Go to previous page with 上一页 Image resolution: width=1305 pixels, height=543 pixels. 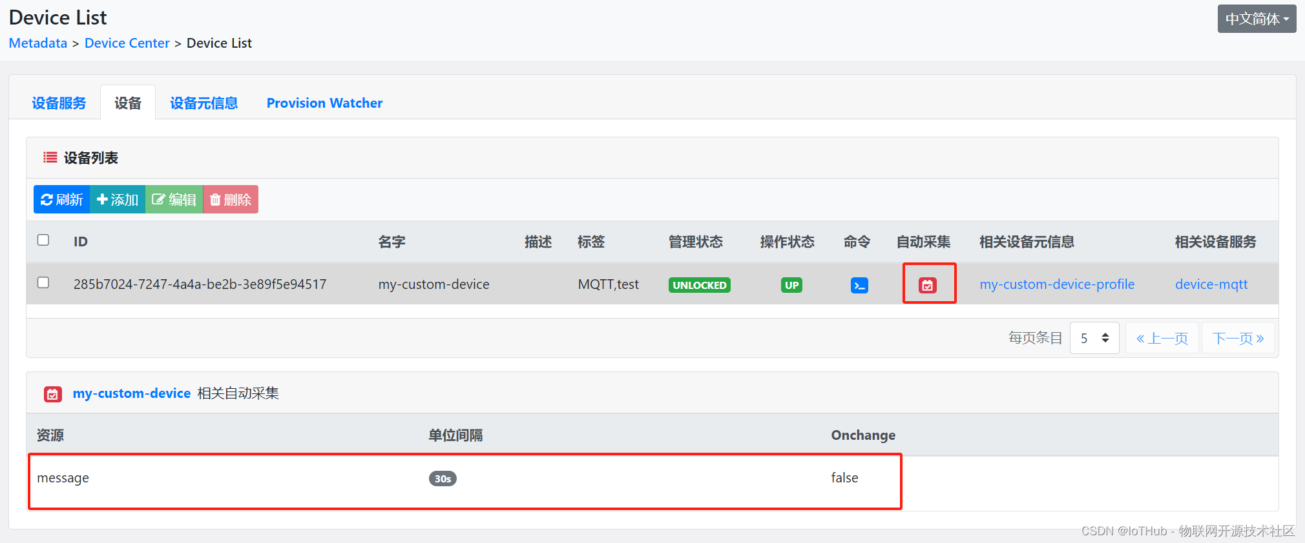[x=1162, y=338]
